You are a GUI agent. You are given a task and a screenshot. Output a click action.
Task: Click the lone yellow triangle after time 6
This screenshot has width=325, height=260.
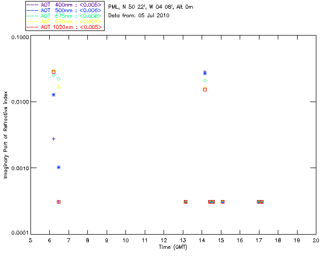click(59, 87)
